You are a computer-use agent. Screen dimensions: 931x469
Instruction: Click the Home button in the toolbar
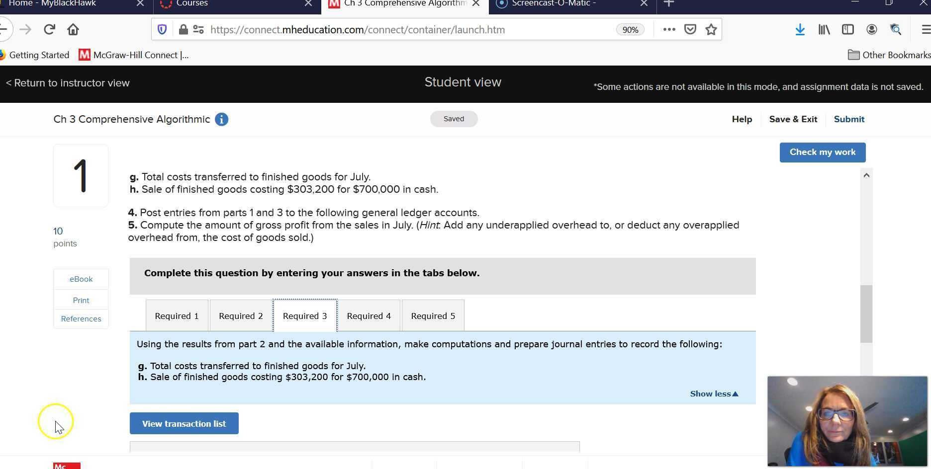[x=73, y=29]
